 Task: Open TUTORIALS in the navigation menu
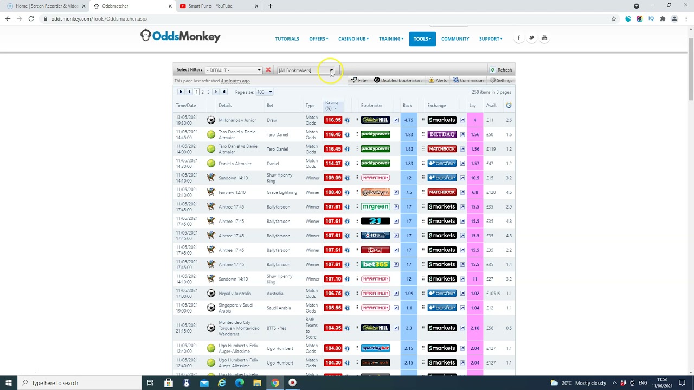coord(287,39)
